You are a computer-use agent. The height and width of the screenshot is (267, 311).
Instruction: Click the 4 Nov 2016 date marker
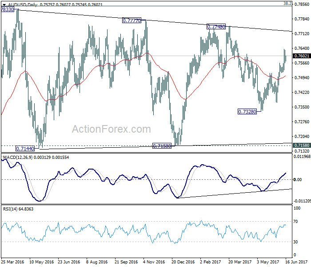[x=154, y=262]
